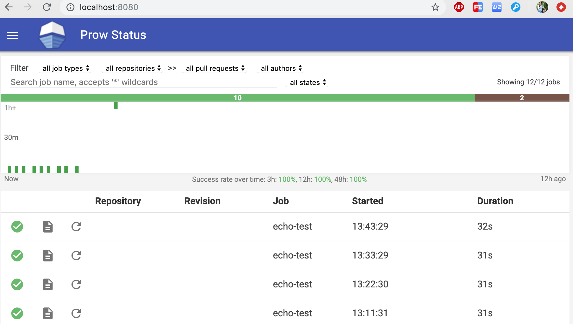Expand the all repositories dropdown
Screen dimensions: 573x324
coord(133,68)
